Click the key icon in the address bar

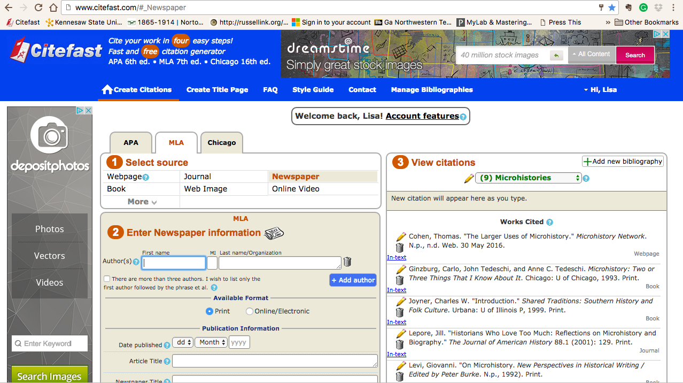(601, 8)
